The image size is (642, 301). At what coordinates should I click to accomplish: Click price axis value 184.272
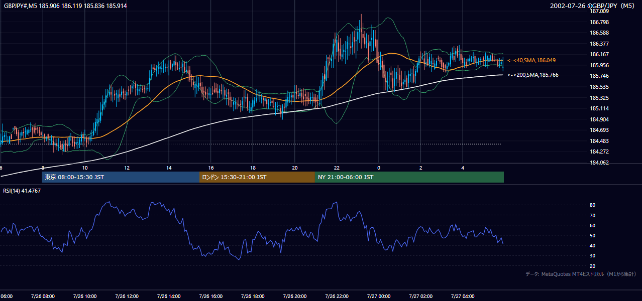(600, 152)
